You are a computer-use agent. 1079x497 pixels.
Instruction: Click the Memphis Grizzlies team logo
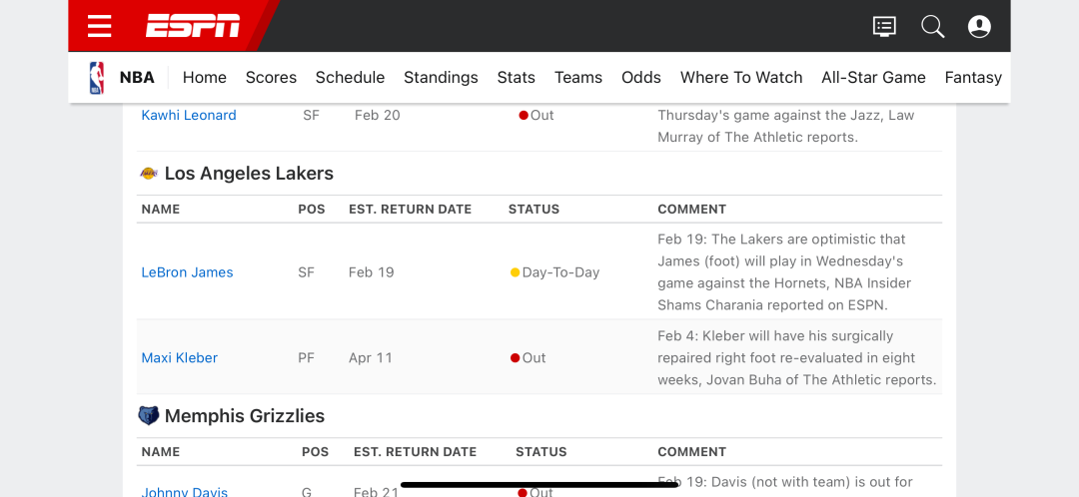coord(149,416)
